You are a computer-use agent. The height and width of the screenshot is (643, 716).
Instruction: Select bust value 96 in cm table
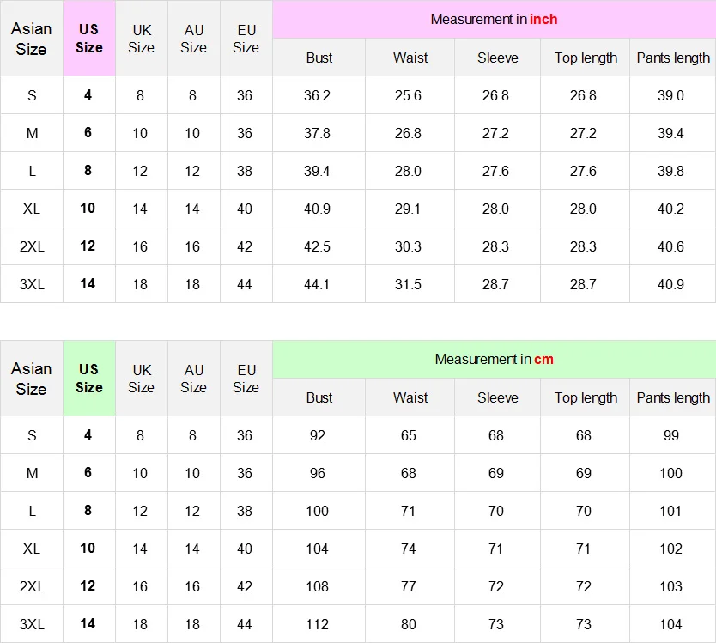coord(318,473)
